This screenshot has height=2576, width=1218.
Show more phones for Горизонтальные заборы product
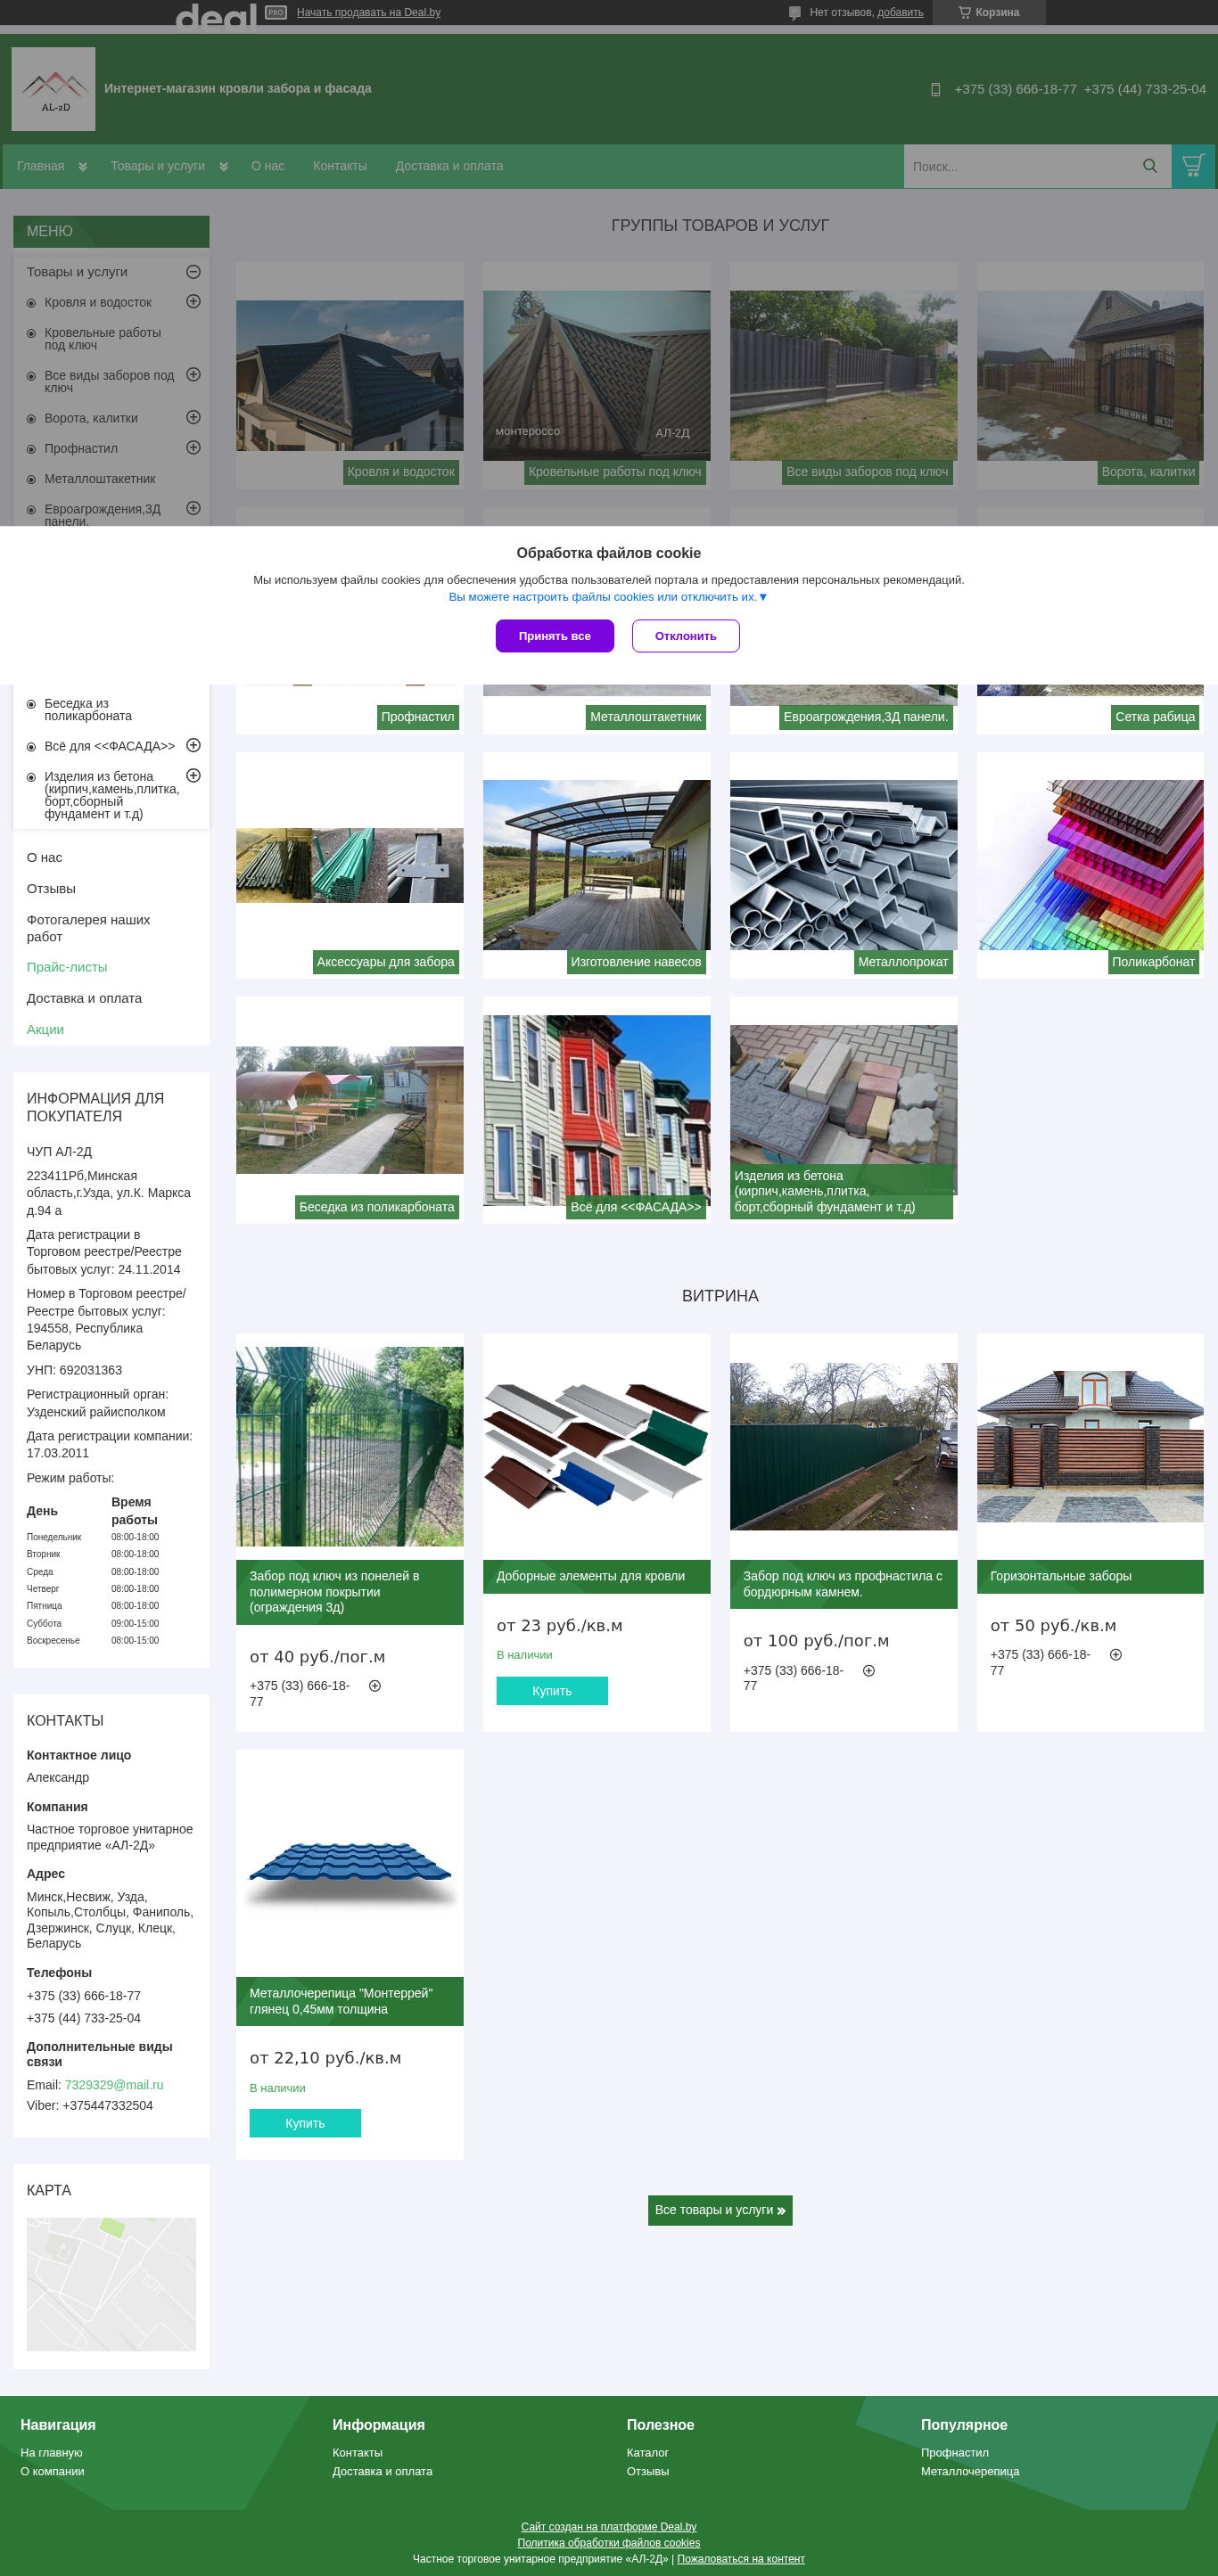pos(1116,1655)
